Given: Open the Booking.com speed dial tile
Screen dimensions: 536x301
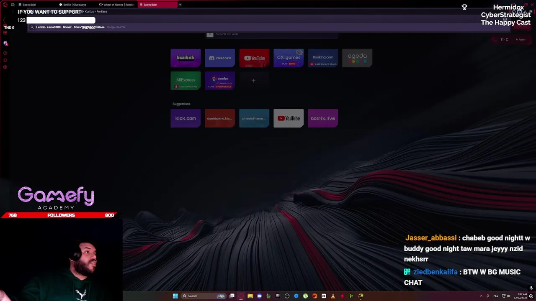Looking at the screenshot, I should (323, 58).
